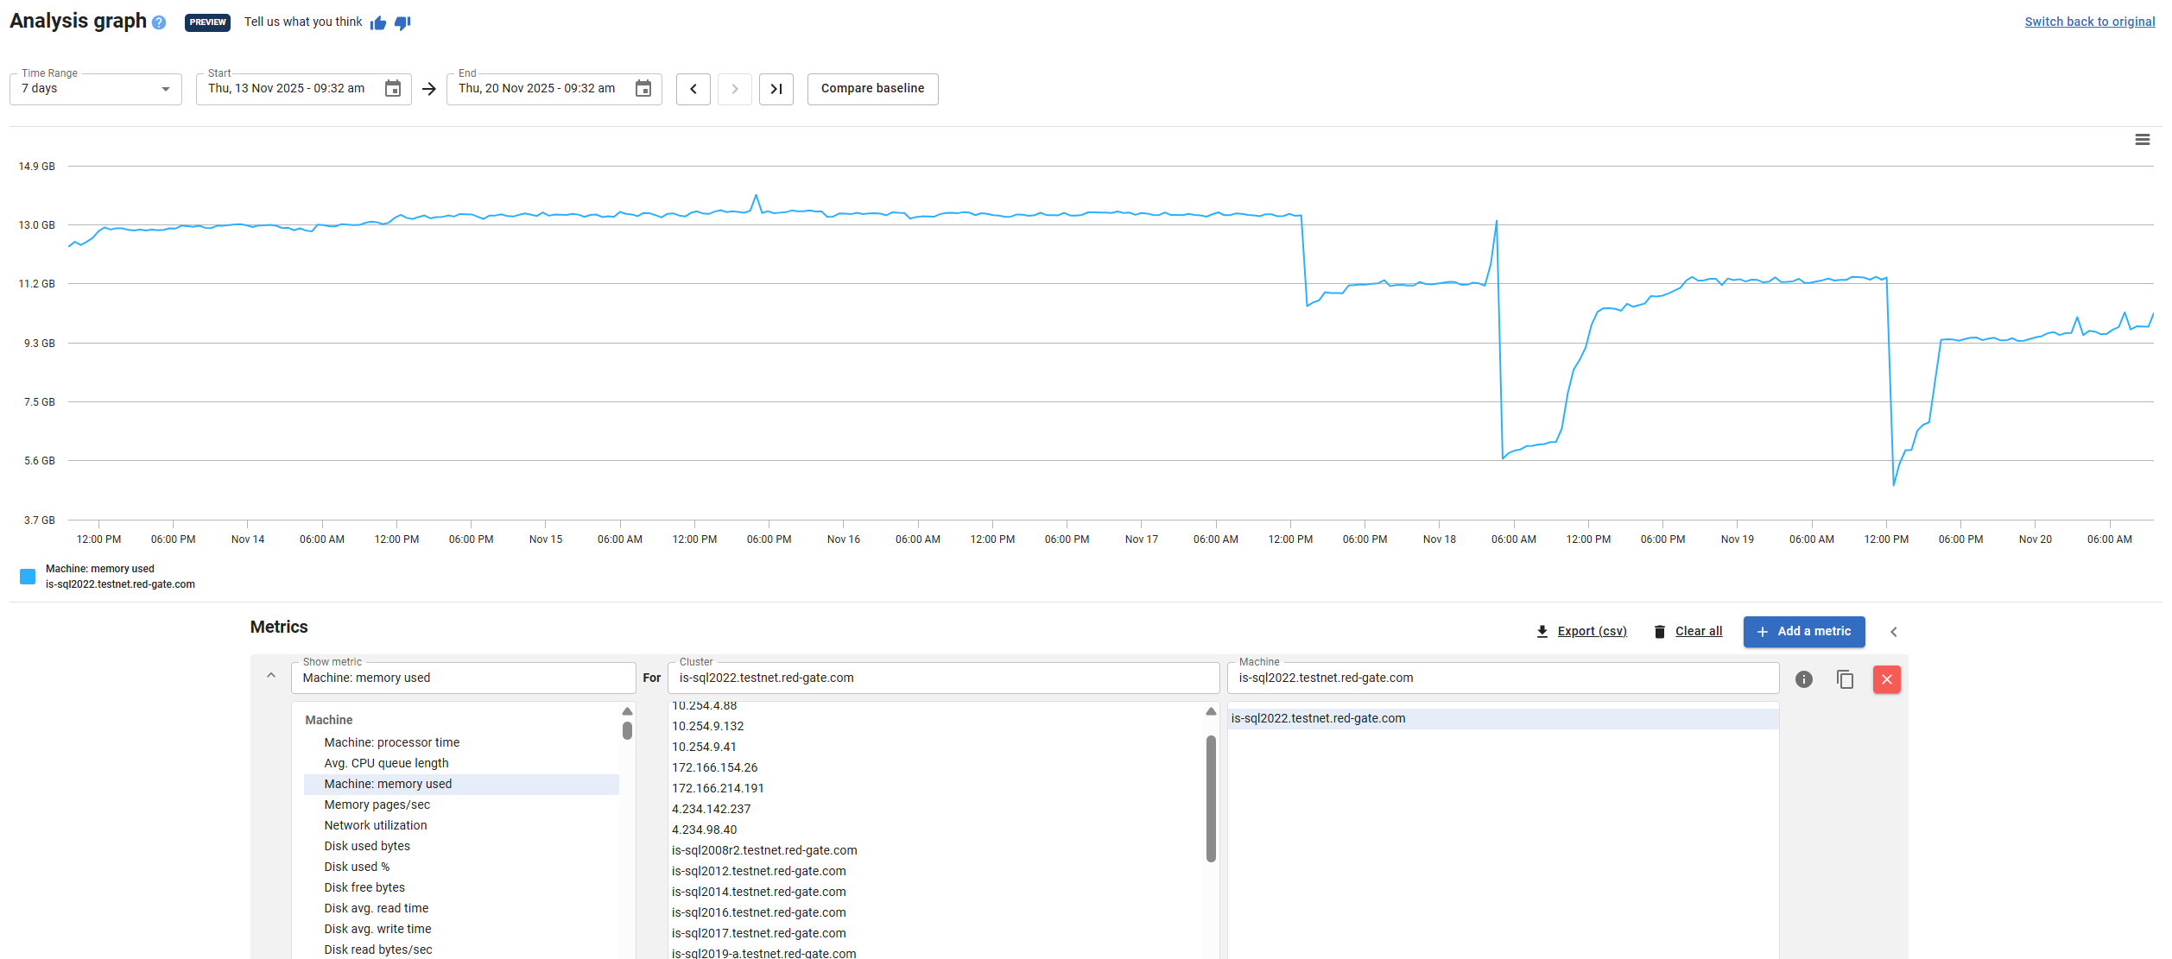Open the End date calendar picker
This screenshot has height=959, width=2172.
[x=643, y=89]
